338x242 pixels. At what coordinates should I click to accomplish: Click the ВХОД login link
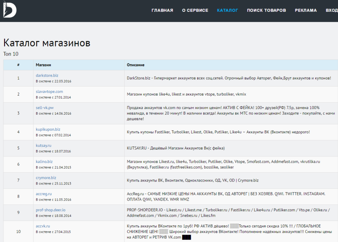point(332,10)
